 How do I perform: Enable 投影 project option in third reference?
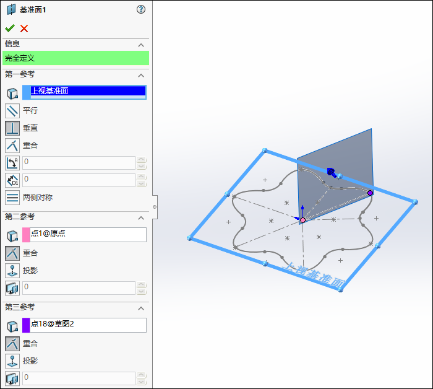(12, 361)
